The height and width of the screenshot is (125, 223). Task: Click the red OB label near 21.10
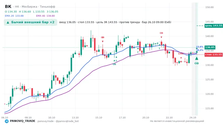(x=161, y=33)
